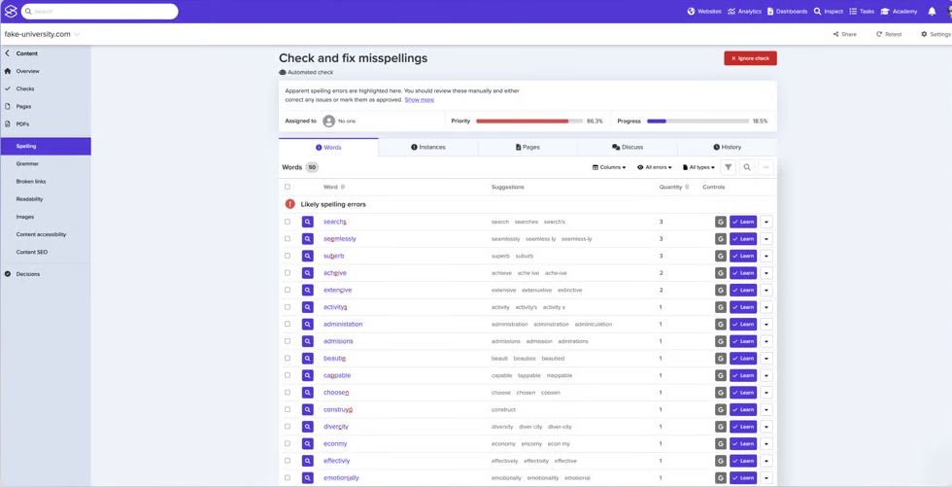This screenshot has width=952, height=487.
Task: Expand dropdown arrow in 'seemlessly' row
Action: coord(766,239)
